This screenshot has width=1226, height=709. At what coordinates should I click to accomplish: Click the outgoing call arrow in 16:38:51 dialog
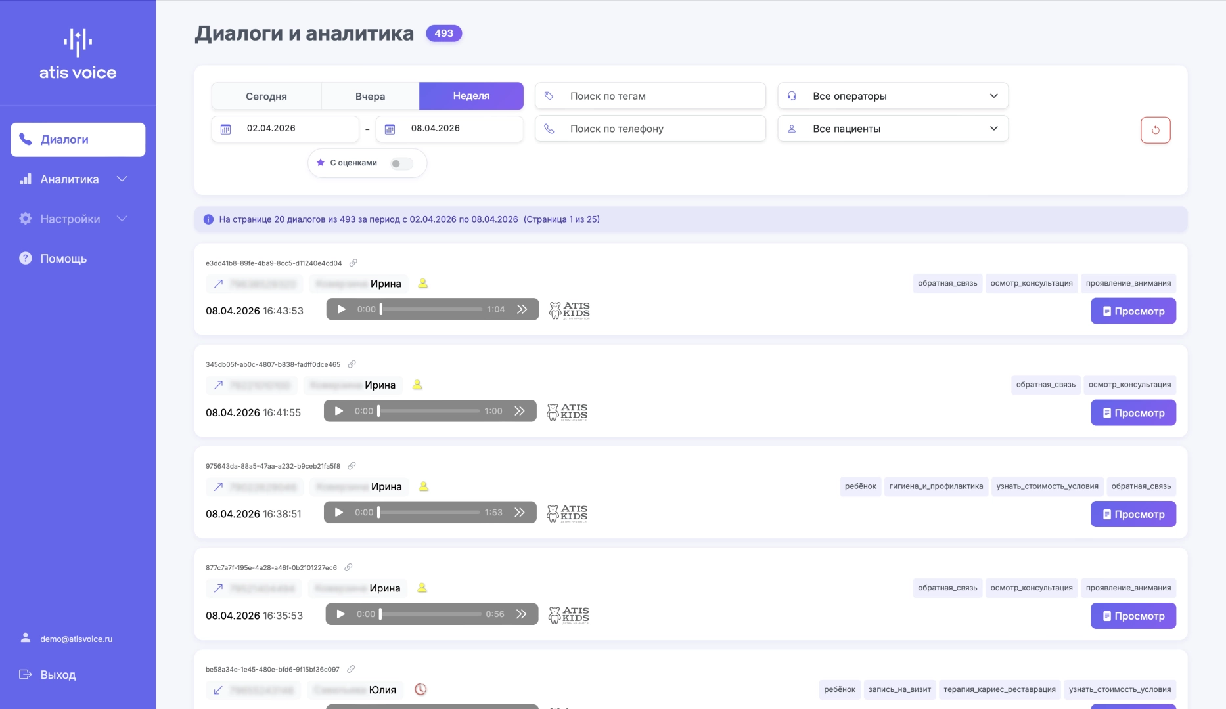218,486
